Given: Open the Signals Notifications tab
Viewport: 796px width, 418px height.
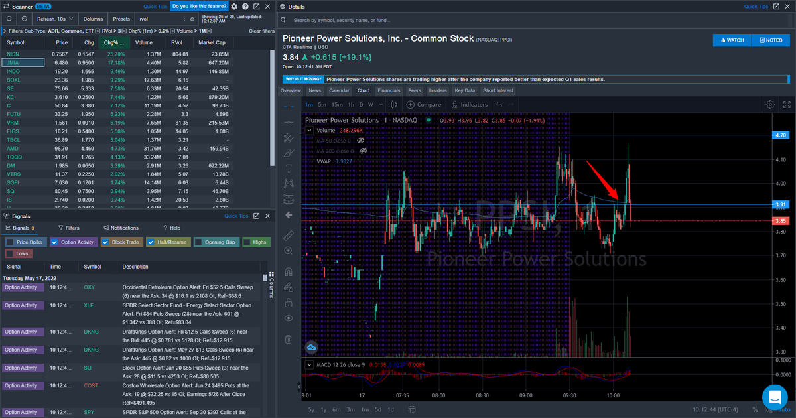Looking at the screenshot, I should 120,228.
